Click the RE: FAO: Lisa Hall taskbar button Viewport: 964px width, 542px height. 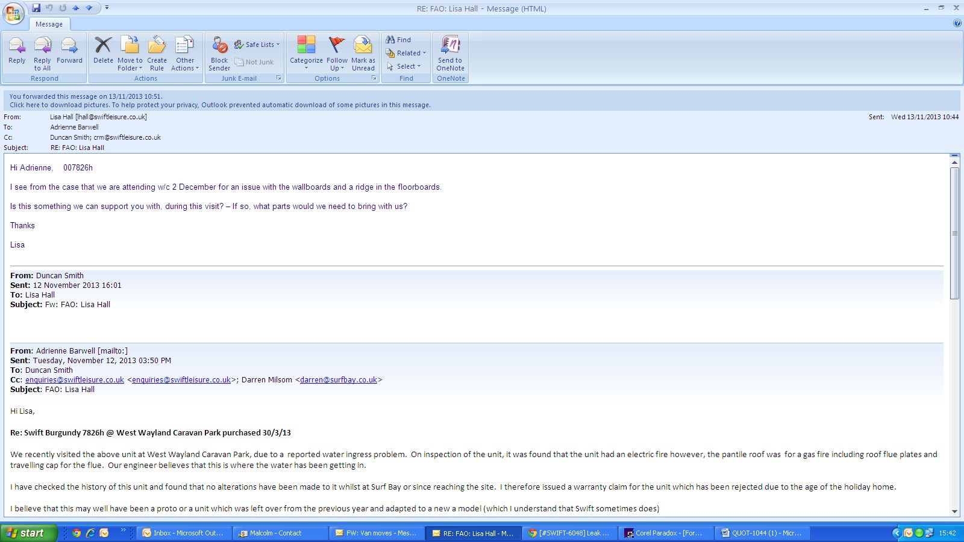coord(474,533)
